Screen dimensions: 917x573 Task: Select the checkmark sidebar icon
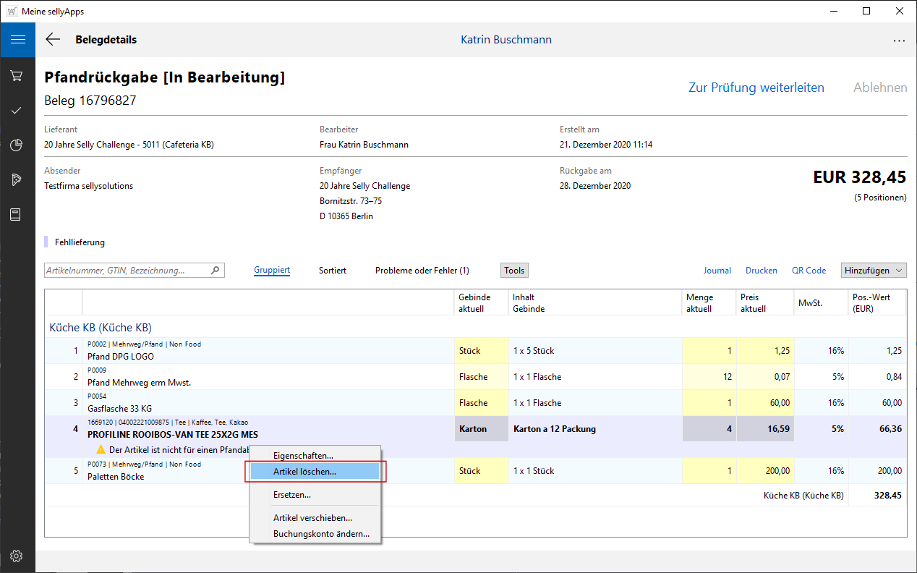pos(17,111)
